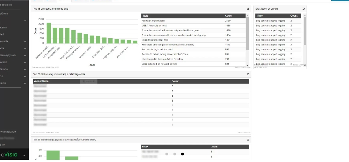Click the tallest Autostart bar in chart
This screenshot has height=162, width=349.
click(49, 33)
